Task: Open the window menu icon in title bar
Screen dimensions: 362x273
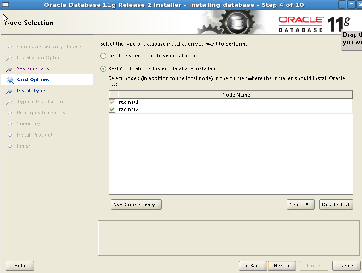Action: pyautogui.click(x=6, y=5)
